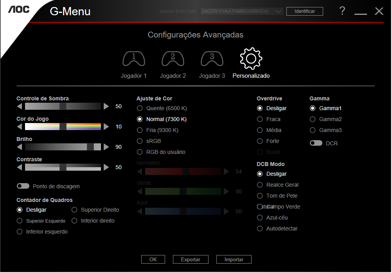Select RGB do usuário option
This screenshot has height=273, width=392.
[x=161, y=152]
